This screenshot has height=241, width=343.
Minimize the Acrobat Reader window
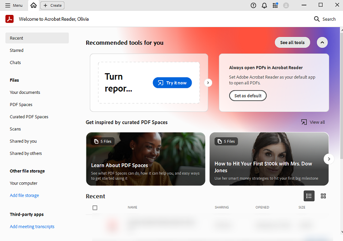tap(304, 5)
